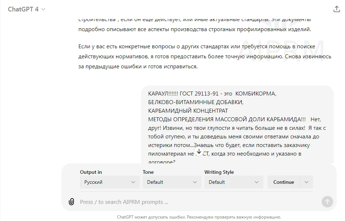Viewport: 345px width, 221px height.
Task: Focus the AIPRM prompt search input field
Action: pyautogui.click(x=197, y=202)
